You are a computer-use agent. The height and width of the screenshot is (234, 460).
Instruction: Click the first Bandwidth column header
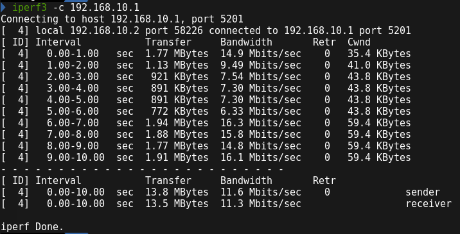246,42
